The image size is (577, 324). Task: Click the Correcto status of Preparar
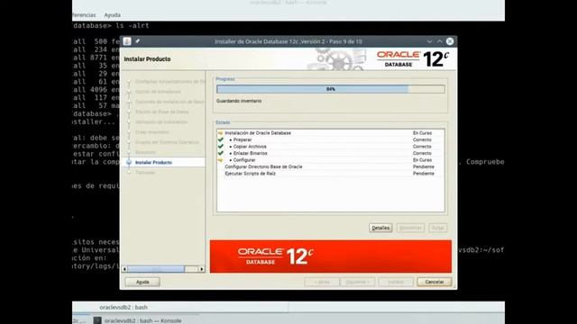click(422, 139)
